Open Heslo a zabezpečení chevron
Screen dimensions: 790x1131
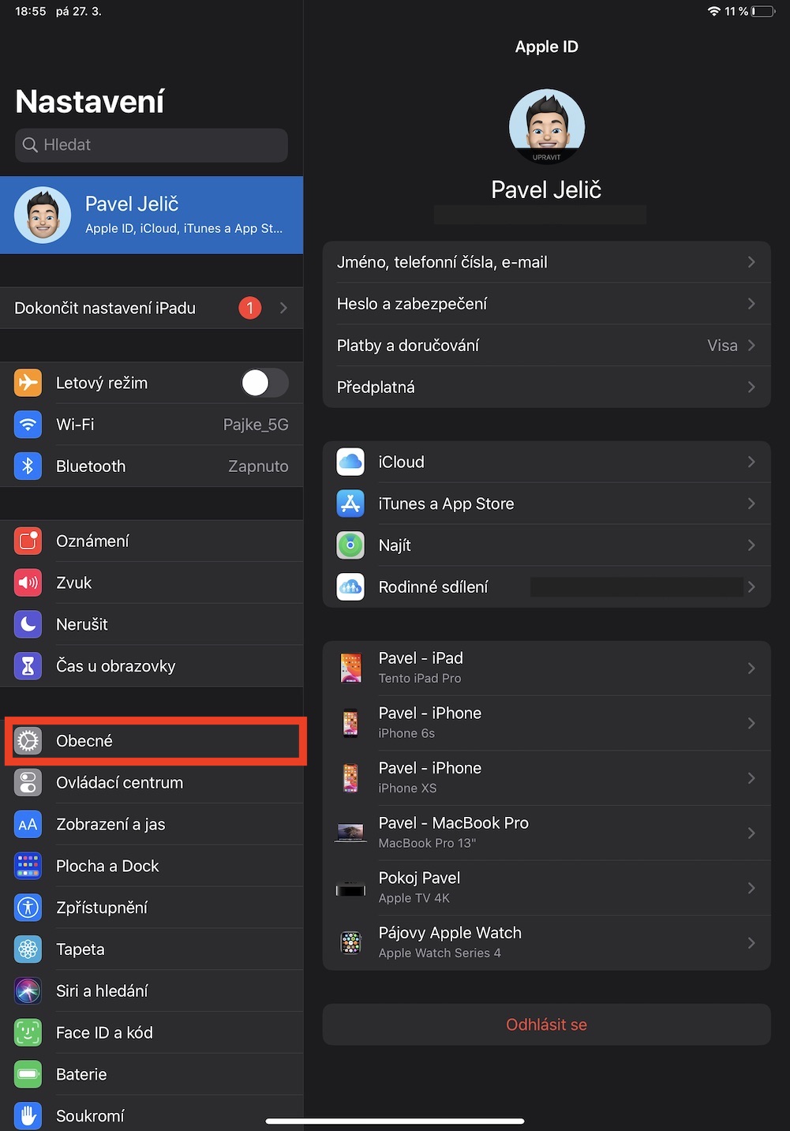pos(751,304)
